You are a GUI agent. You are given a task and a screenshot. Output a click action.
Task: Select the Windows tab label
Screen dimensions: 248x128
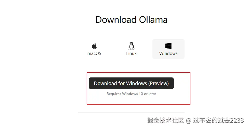pyautogui.click(x=168, y=53)
